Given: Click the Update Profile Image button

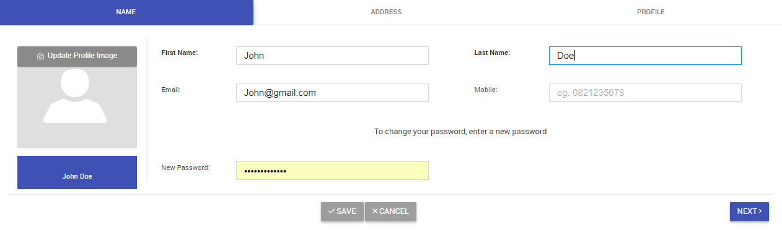Looking at the screenshot, I should (x=77, y=56).
